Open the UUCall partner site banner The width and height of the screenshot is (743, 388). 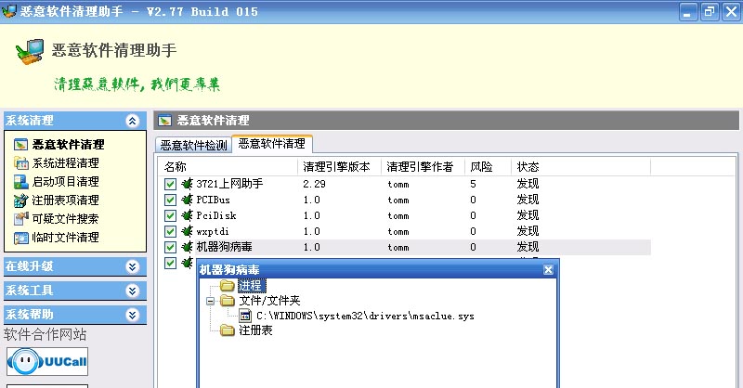pyautogui.click(x=47, y=361)
